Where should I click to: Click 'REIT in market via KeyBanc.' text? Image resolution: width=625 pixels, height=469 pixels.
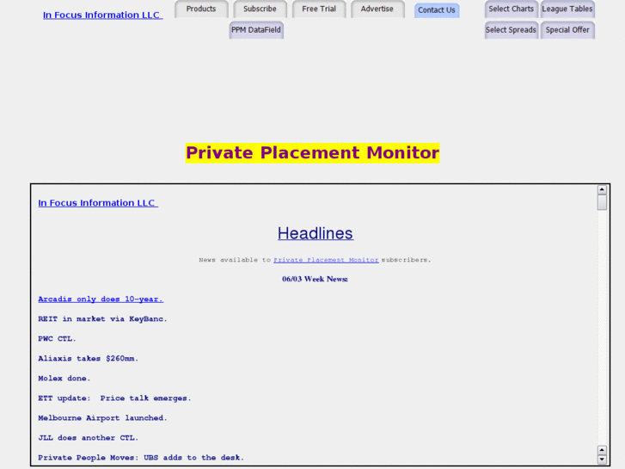coord(103,319)
